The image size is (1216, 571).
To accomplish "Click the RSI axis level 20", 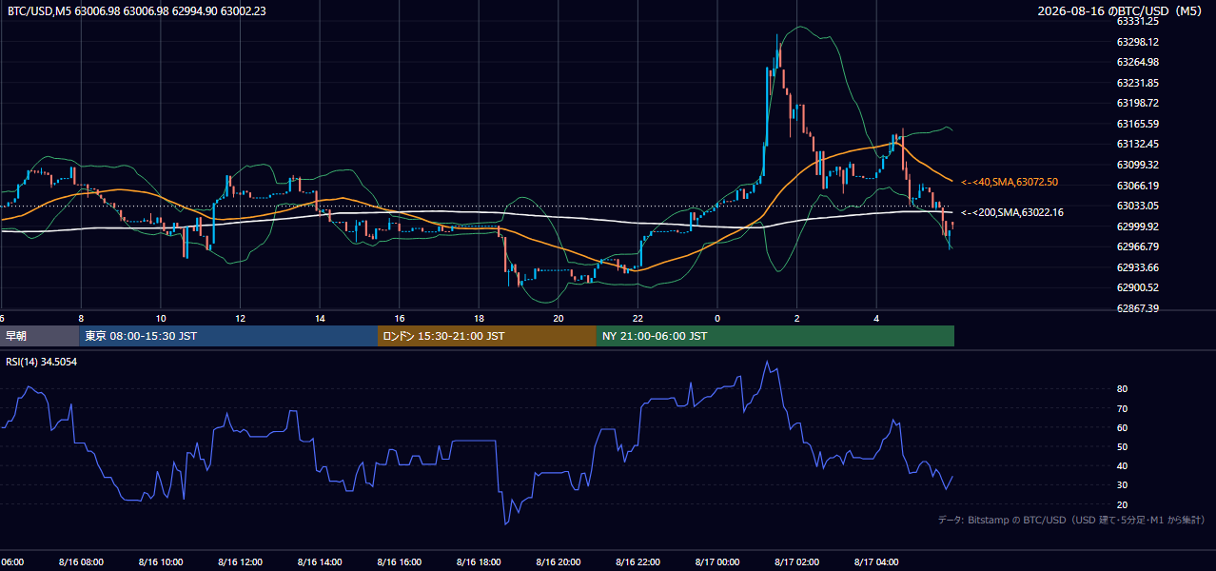I will [1123, 504].
